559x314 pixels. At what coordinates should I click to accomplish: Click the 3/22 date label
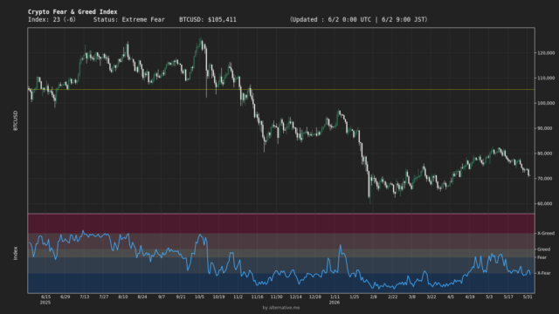(x=431, y=297)
